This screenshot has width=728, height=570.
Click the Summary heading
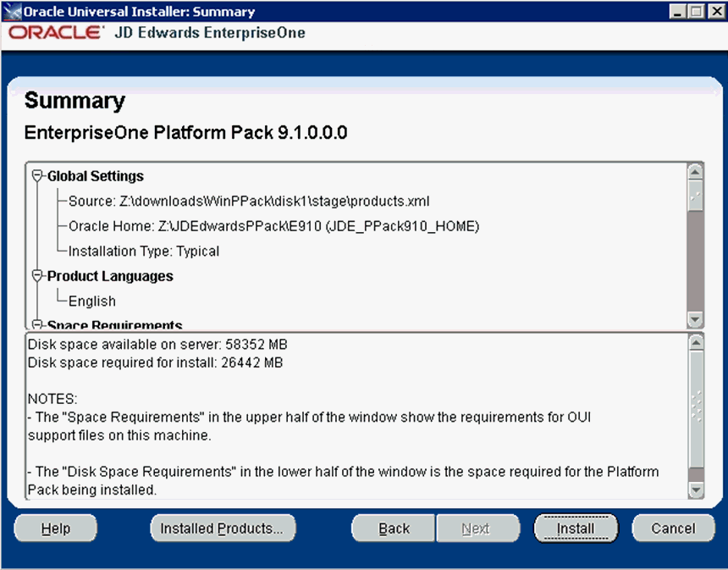click(x=74, y=100)
